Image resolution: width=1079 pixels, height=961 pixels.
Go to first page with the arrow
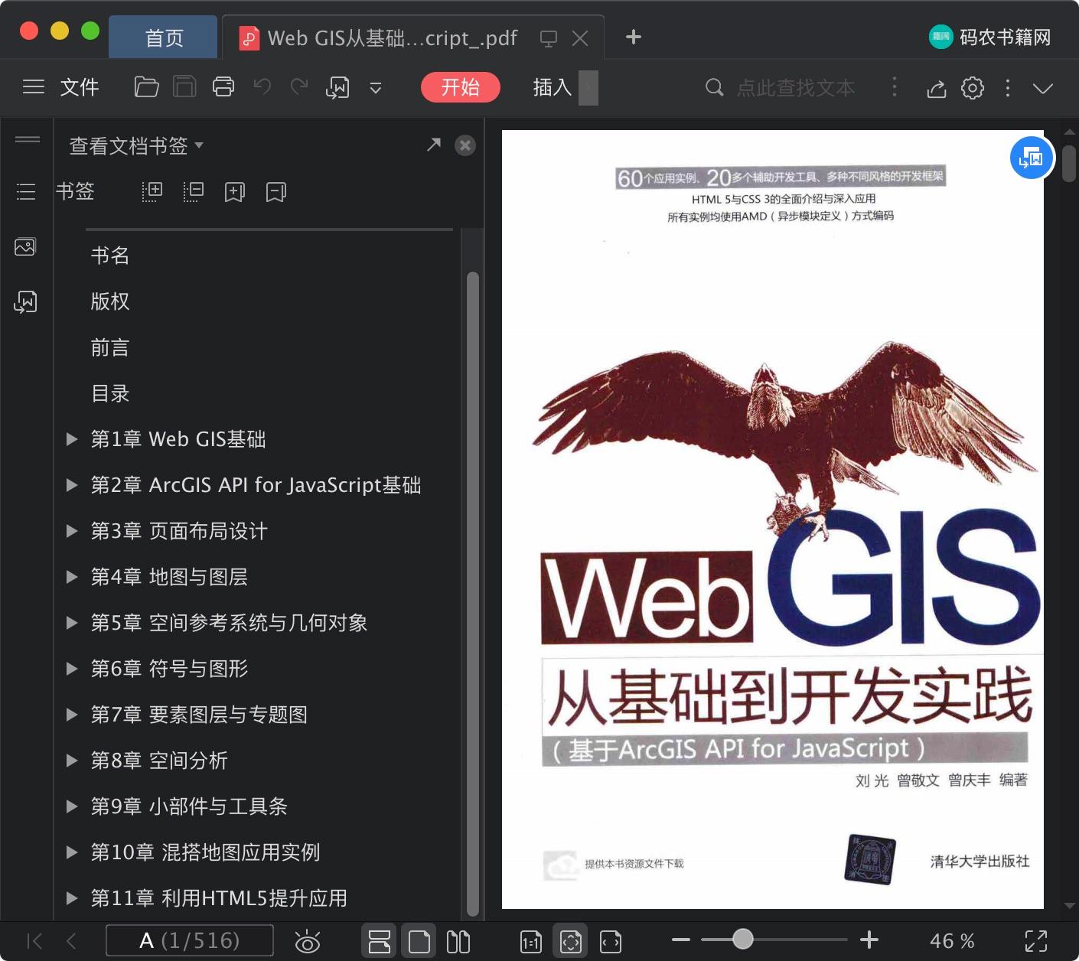pos(34,940)
